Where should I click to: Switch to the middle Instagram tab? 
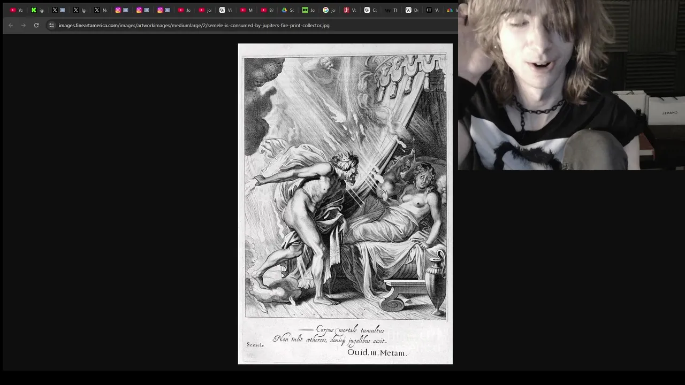142,10
